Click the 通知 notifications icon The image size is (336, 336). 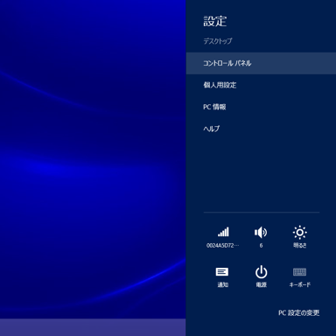[222, 272]
